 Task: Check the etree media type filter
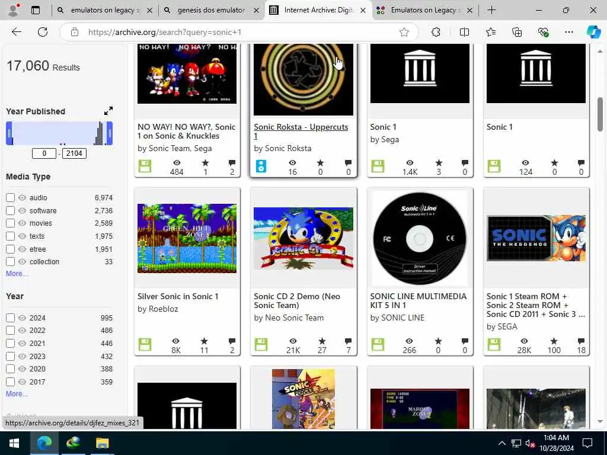11,249
